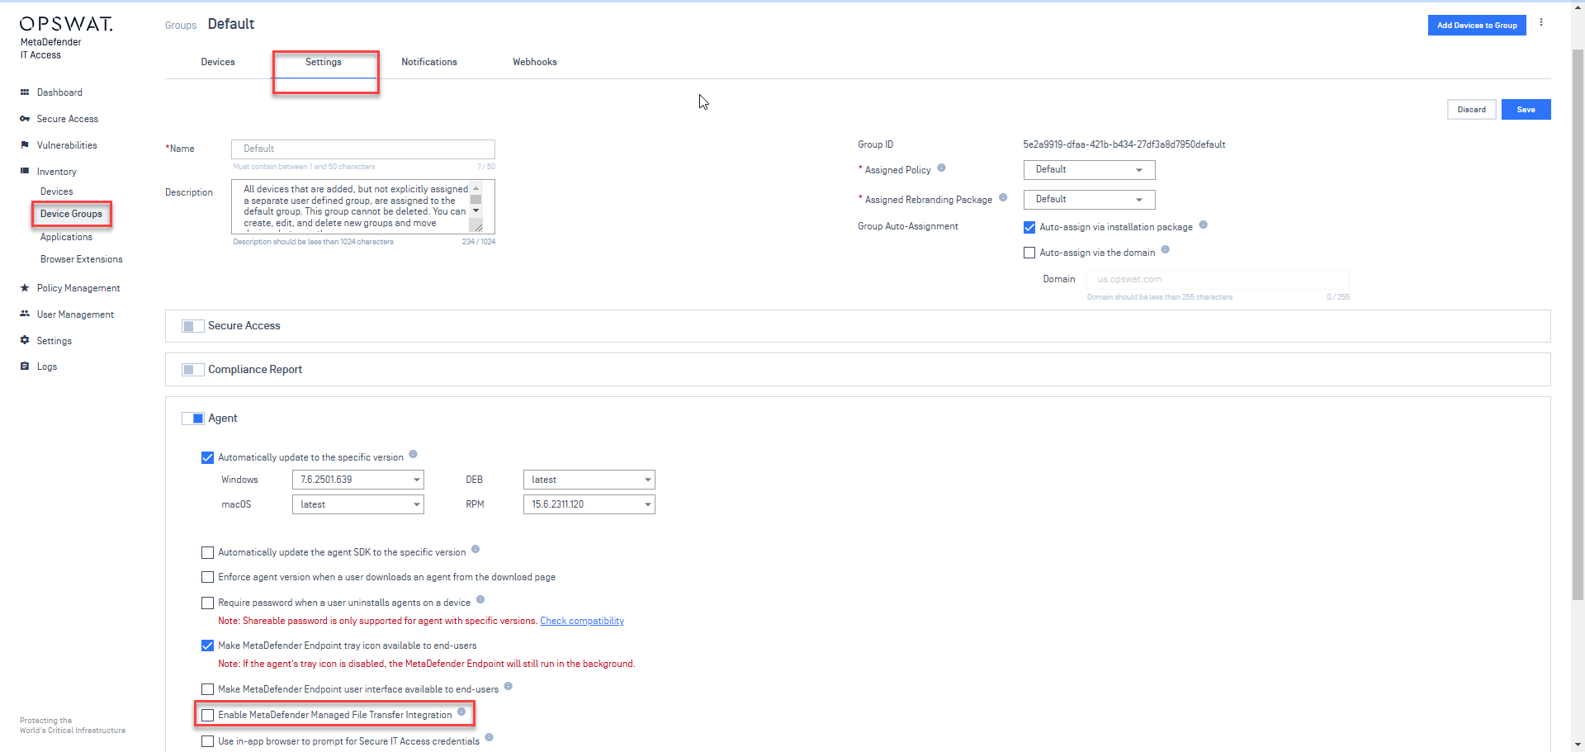Click the Dashboard grid icon in sidebar

point(25,92)
